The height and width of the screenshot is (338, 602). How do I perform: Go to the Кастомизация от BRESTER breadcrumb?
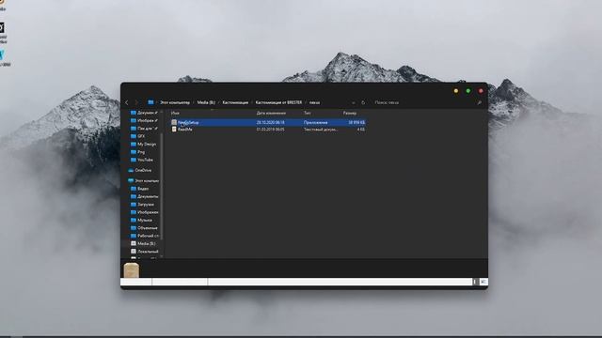point(278,102)
